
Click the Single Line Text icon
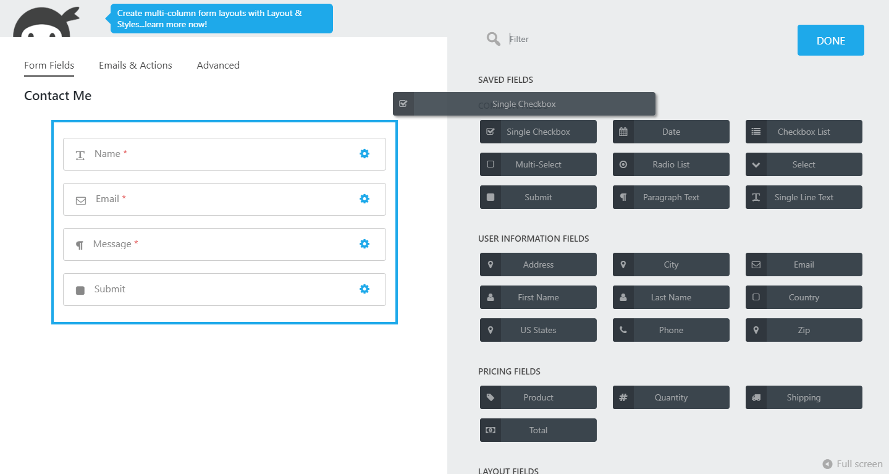tap(756, 197)
